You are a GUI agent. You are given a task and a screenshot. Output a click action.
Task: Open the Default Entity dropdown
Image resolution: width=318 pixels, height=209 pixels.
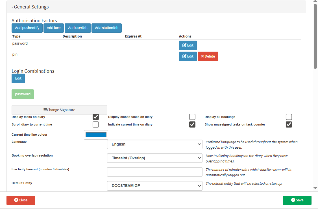pos(154,186)
